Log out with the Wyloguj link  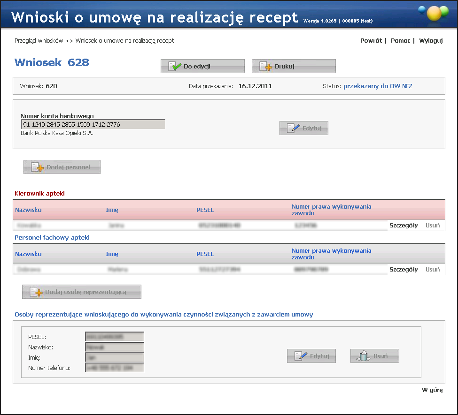pos(431,41)
